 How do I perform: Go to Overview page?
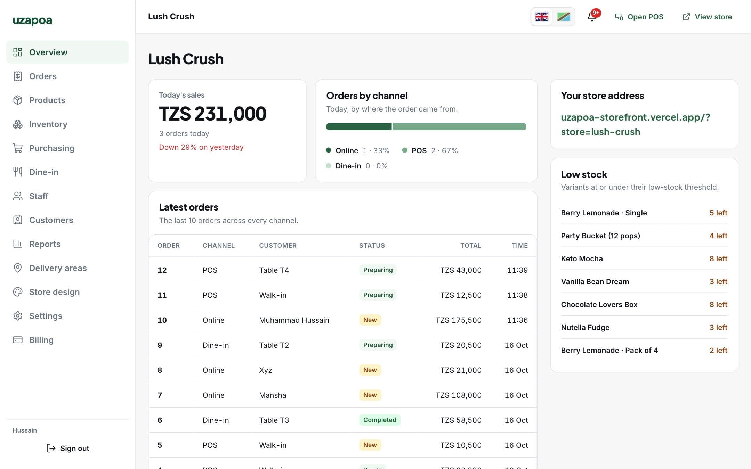(x=67, y=52)
